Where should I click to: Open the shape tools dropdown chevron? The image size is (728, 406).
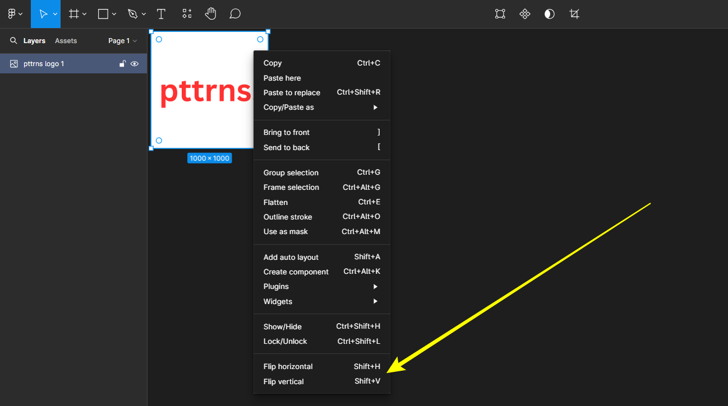[114, 14]
